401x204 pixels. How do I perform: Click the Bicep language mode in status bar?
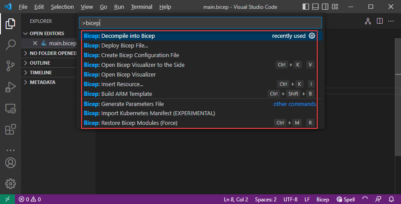pos(322,199)
